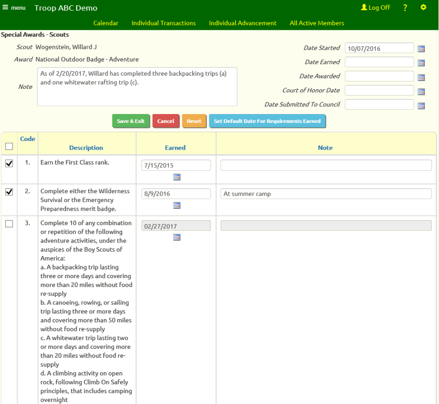This screenshot has width=439, height=404.
Task: Click requirement 2 earned date 8/9/2016
Action: tap(176, 194)
